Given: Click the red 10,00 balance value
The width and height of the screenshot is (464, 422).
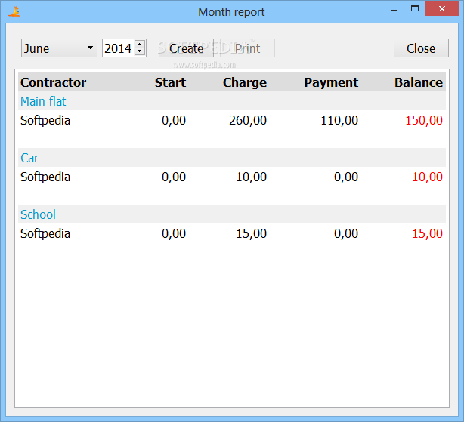Looking at the screenshot, I should click(x=427, y=177).
